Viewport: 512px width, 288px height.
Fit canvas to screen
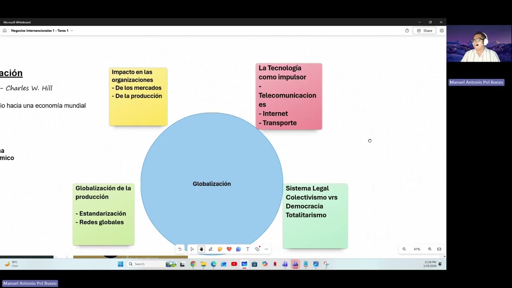click(x=439, y=249)
